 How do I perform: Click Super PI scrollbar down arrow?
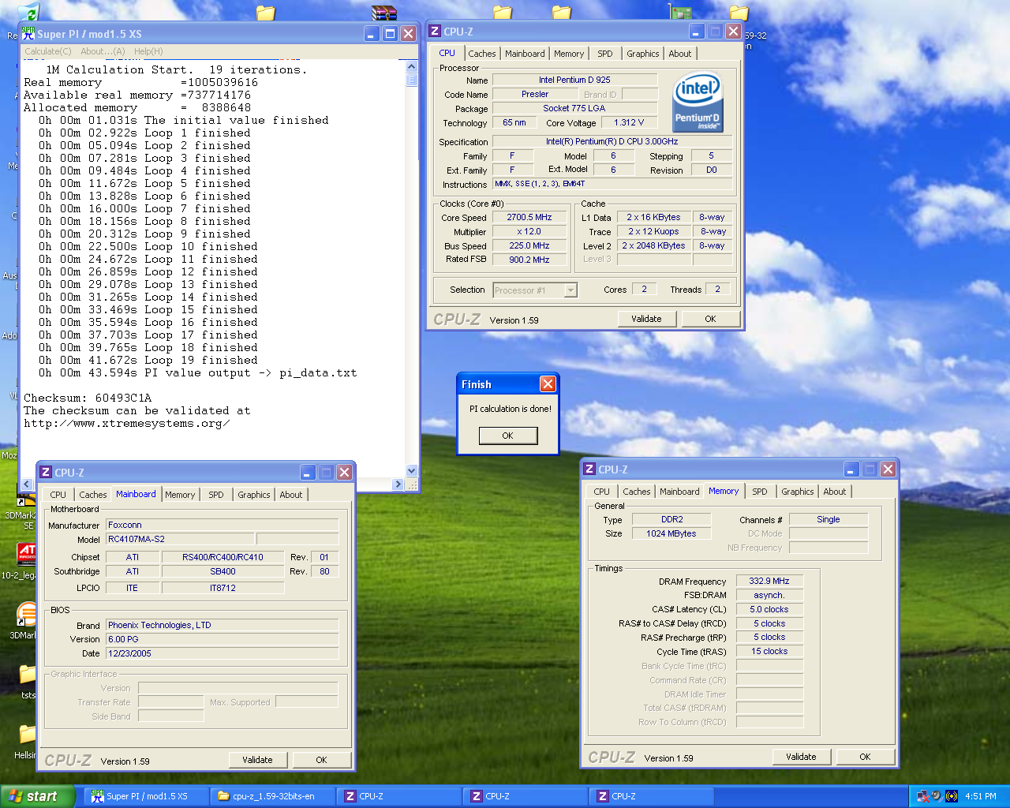pyautogui.click(x=412, y=470)
